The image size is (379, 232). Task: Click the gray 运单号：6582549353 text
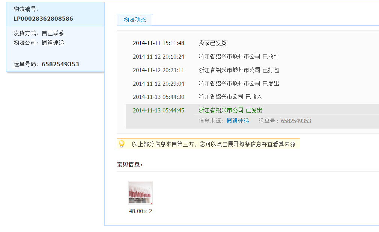click(285, 121)
